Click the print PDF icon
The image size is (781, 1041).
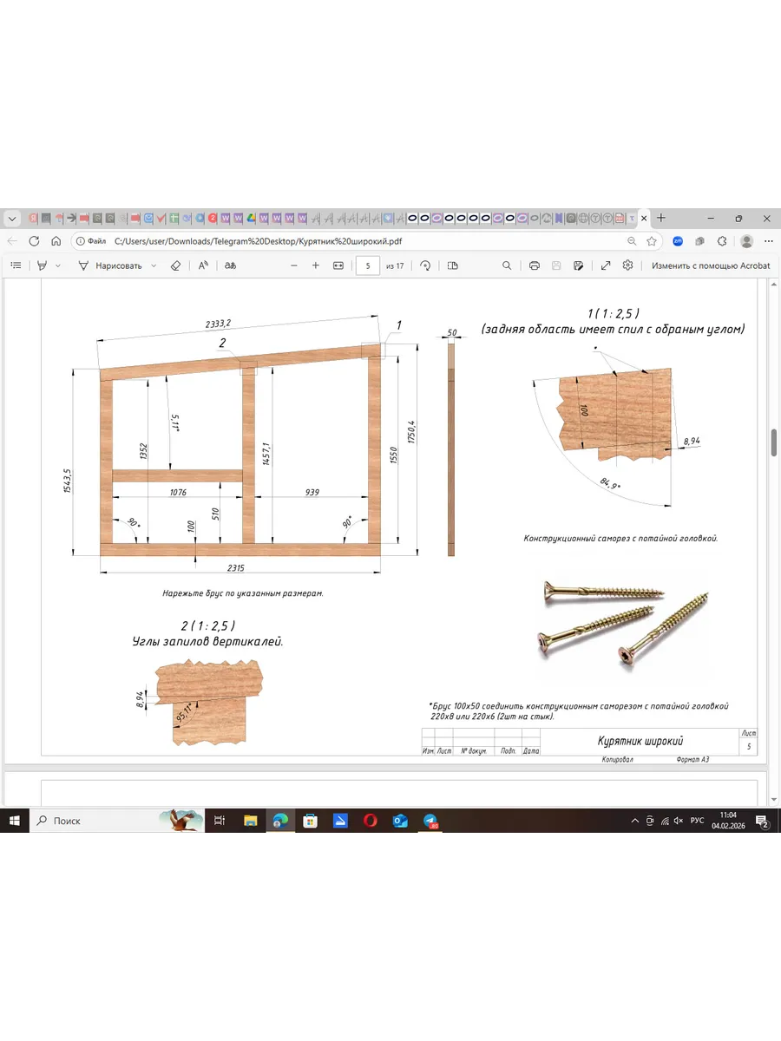[535, 265]
